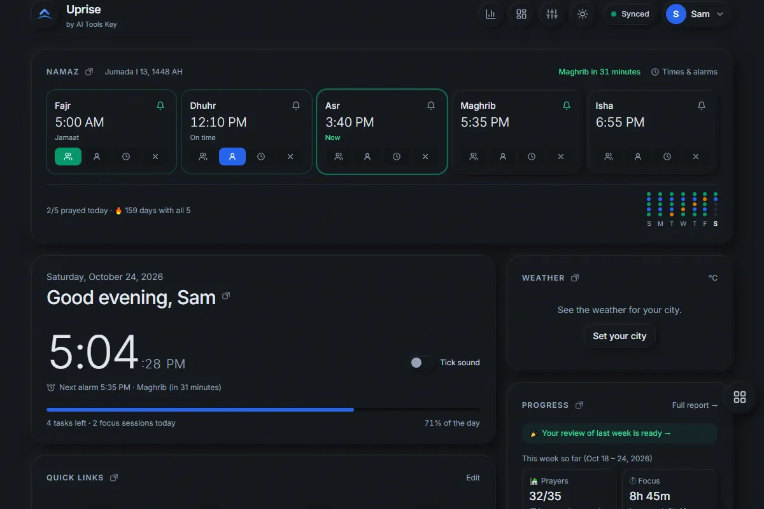Viewport: 764px width, 509px height.
Task: Open the Sam account dropdown
Action: [x=697, y=14]
